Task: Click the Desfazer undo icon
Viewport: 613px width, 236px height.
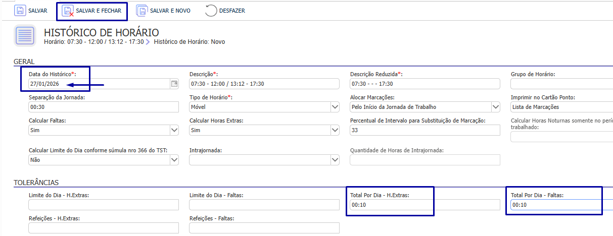Action: [x=211, y=11]
